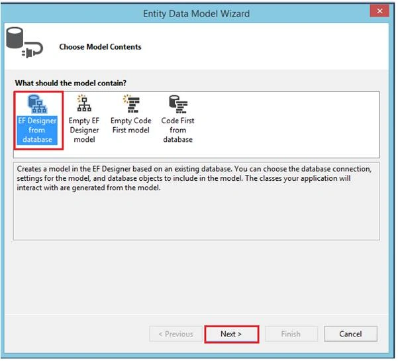Choose the Empty EF Designer model icon

coord(84,103)
